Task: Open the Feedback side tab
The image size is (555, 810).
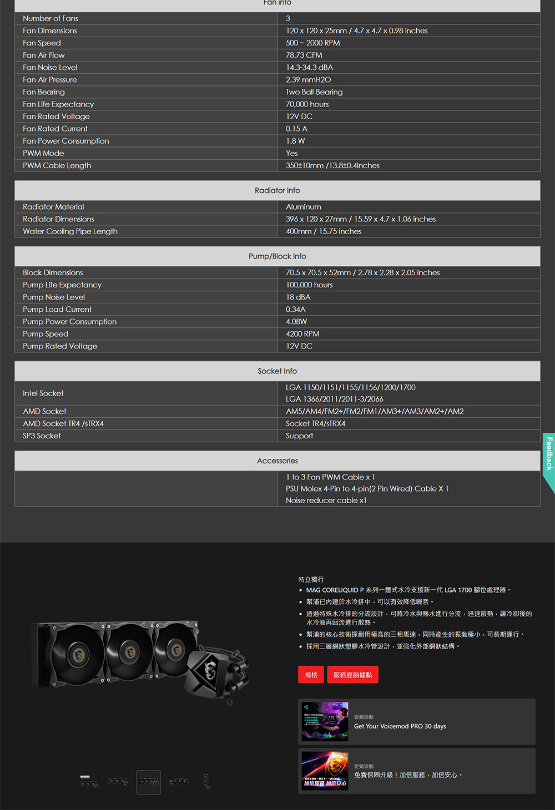Action: 548,463
